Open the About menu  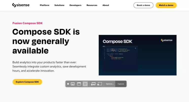(106, 5)
